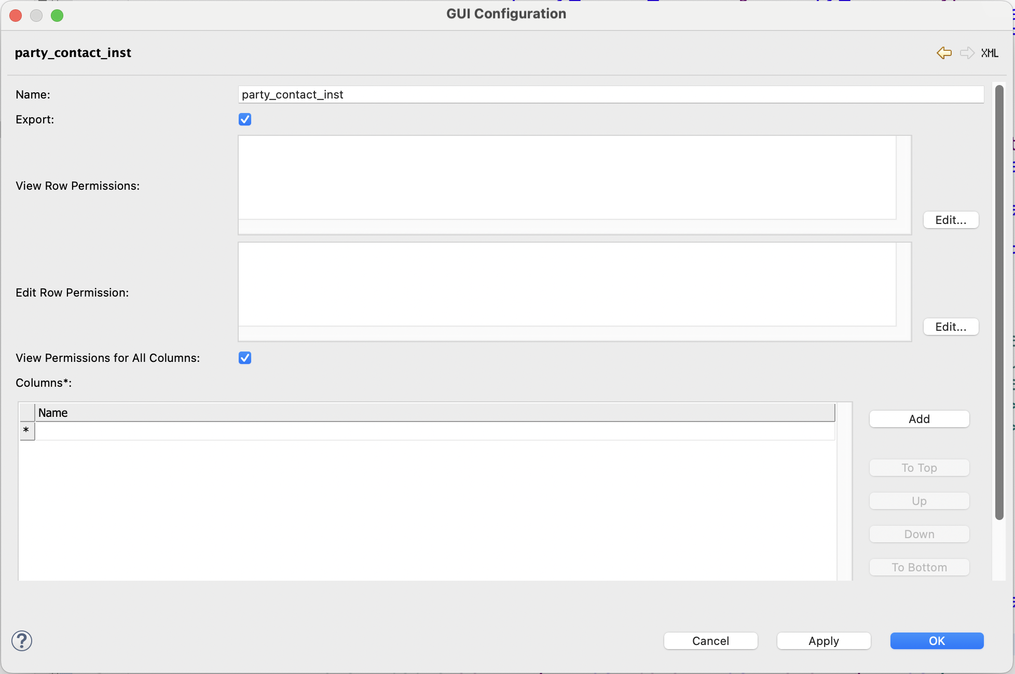Apply the current changes
1015x674 pixels.
pos(823,641)
